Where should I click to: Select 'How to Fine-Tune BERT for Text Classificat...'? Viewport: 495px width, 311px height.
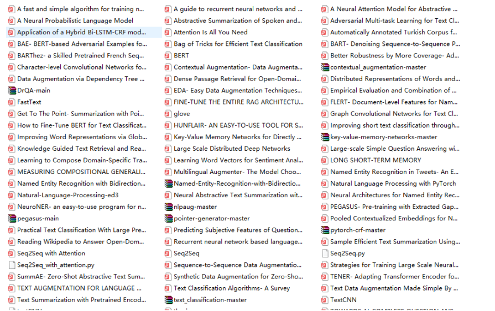pos(82,125)
